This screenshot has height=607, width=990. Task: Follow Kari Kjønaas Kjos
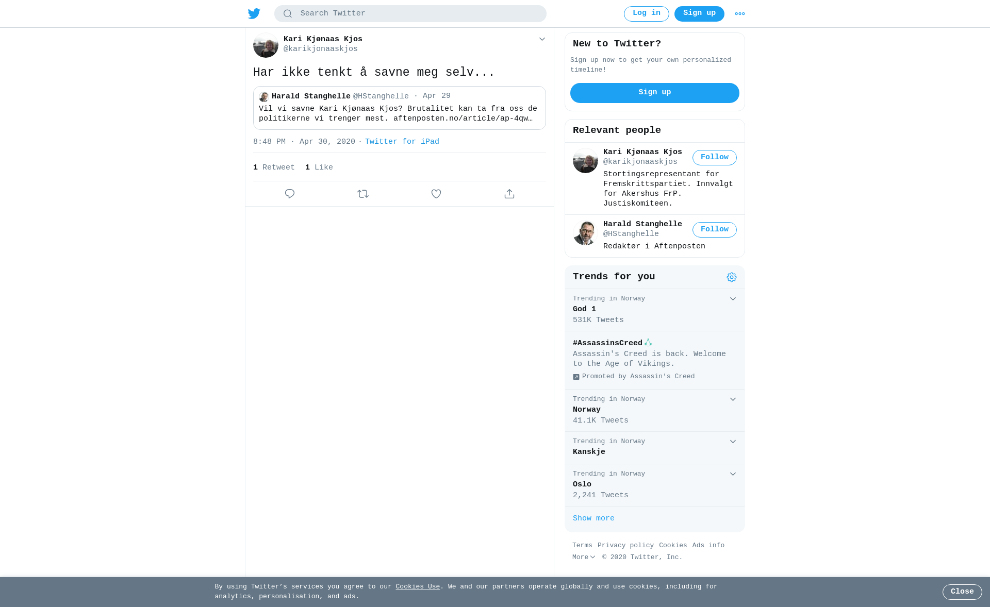715,158
